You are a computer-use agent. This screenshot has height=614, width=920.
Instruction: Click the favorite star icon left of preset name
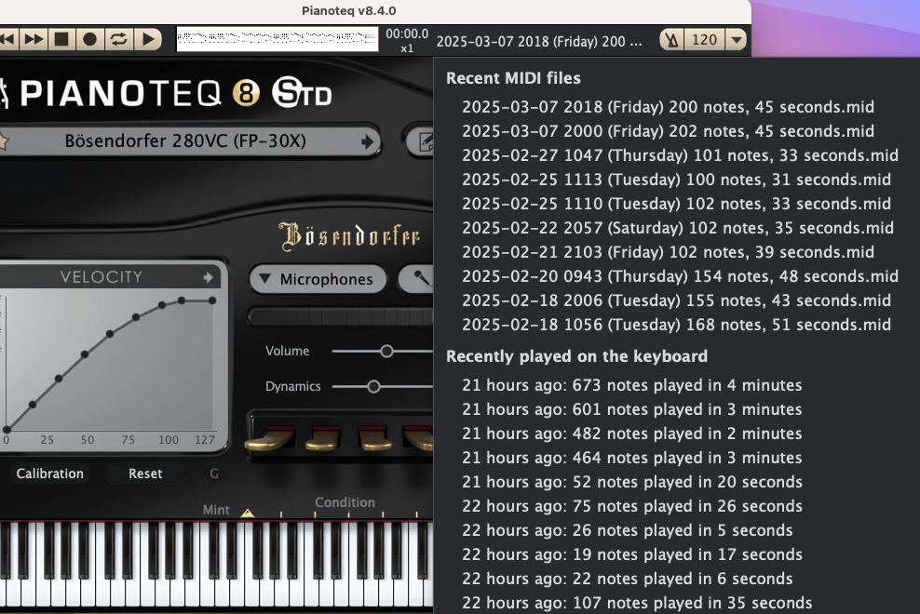tap(3, 141)
